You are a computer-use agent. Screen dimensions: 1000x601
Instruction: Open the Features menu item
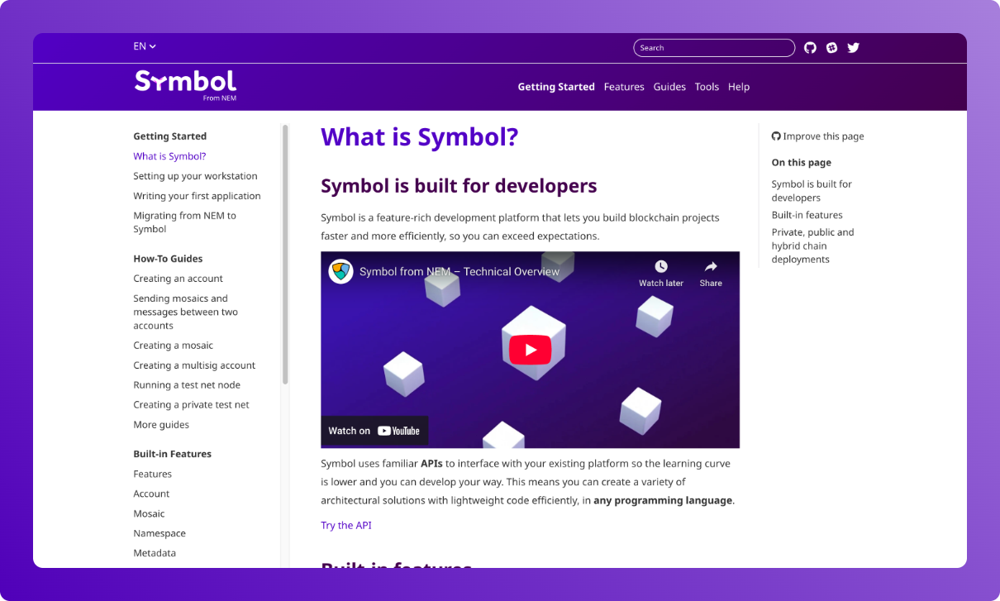tap(624, 87)
